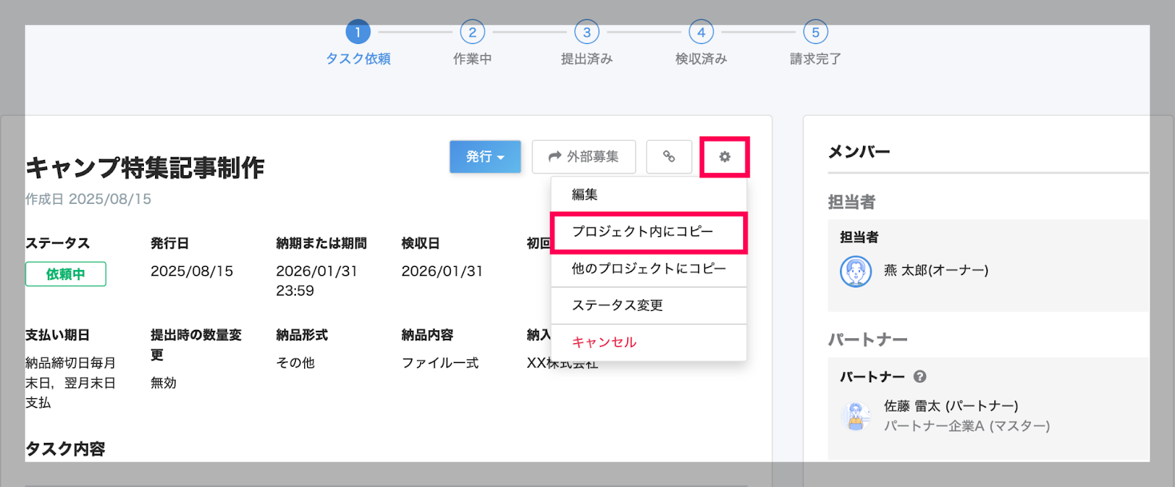Viewport: 1175px width, 487px height.
Task: Click 佐藤 雷太's avatar
Action: pos(856,416)
